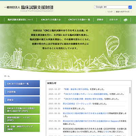Open 第27回CRCと臨床試験のあり方を考える会議2027 link
The image size is (136, 136).
pyautogui.click(x=85, y=113)
